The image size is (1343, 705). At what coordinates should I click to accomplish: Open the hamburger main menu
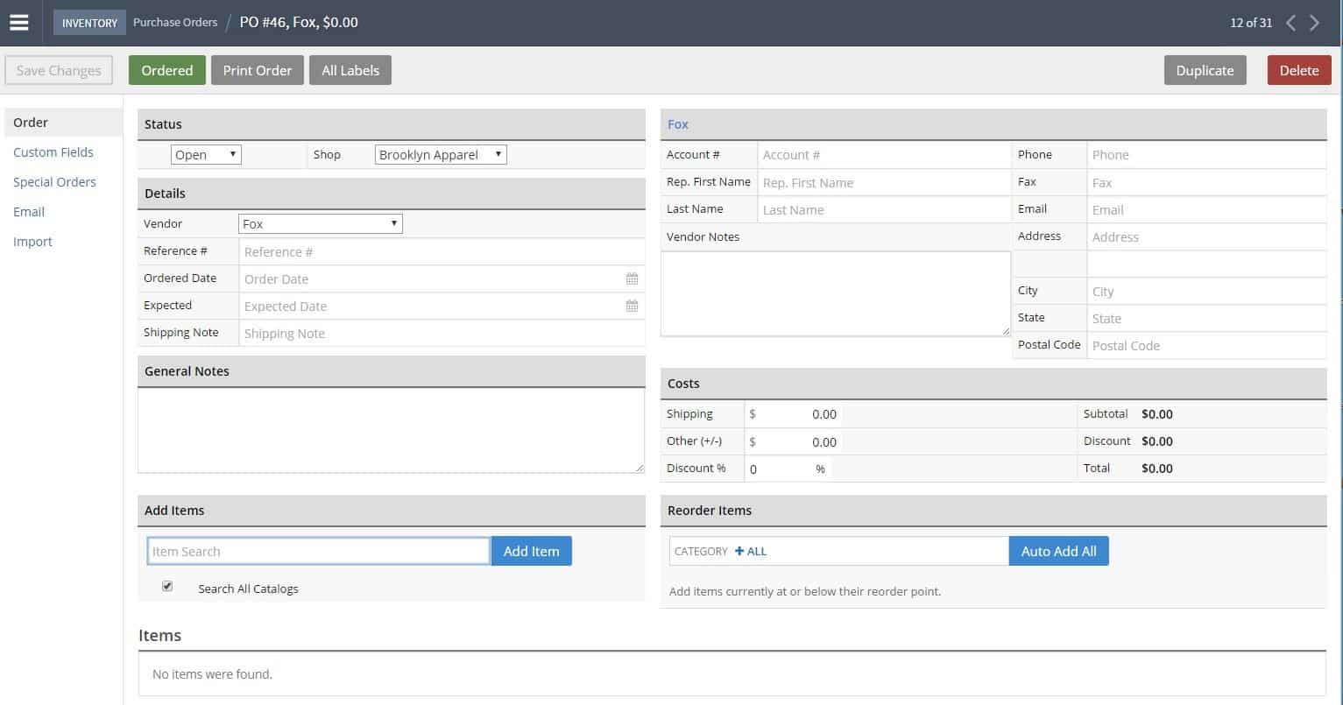coord(19,23)
